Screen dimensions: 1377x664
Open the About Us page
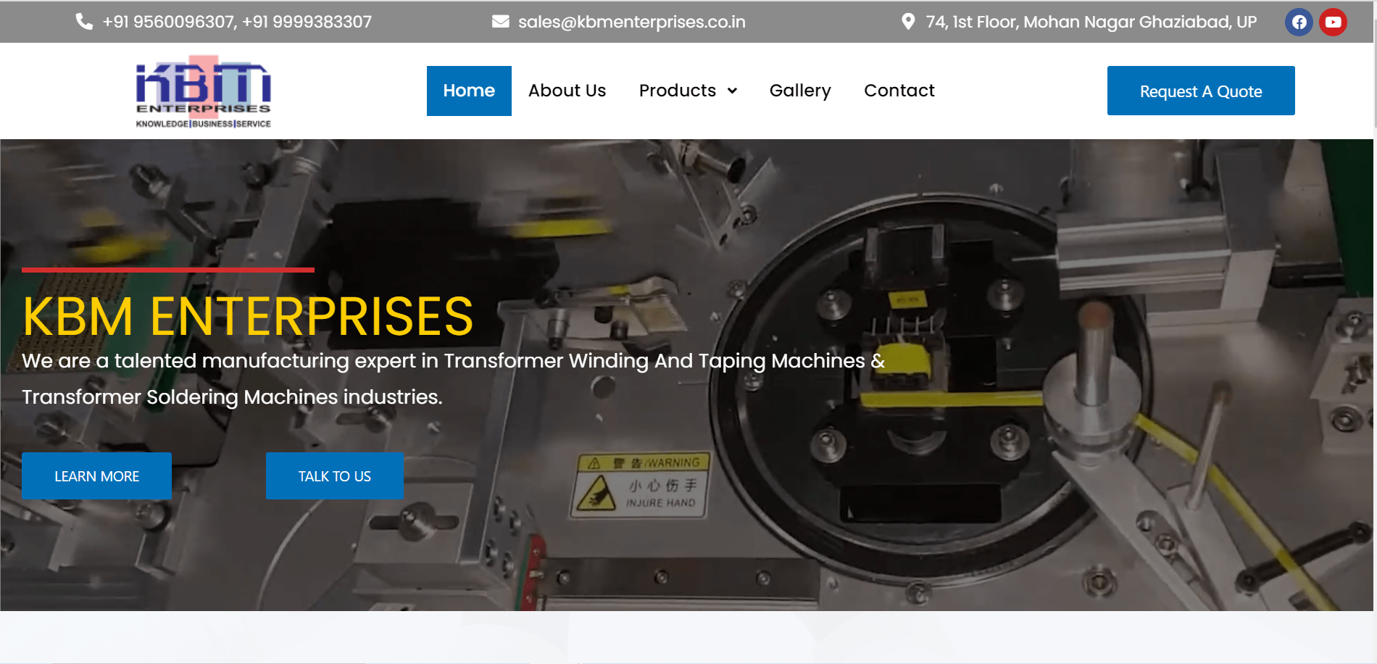pyautogui.click(x=567, y=91)
